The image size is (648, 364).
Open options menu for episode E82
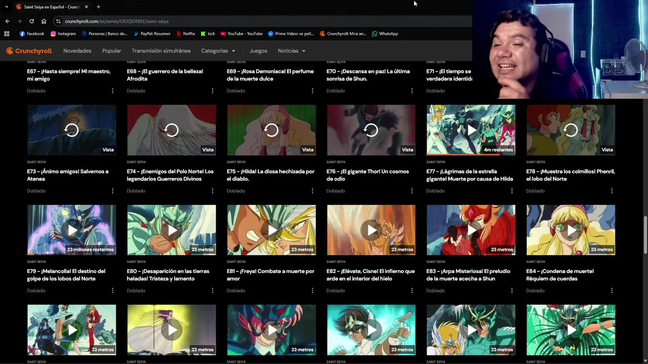tap(412, 290)
